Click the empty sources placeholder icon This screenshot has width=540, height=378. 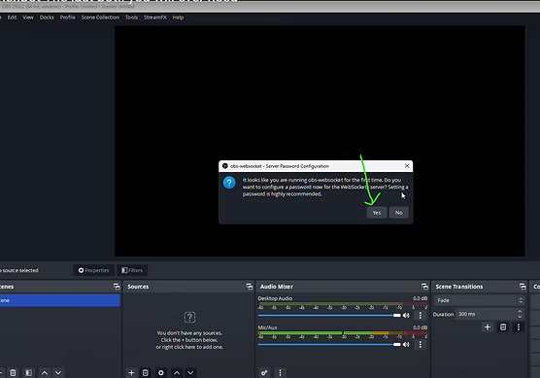(189, 317)
